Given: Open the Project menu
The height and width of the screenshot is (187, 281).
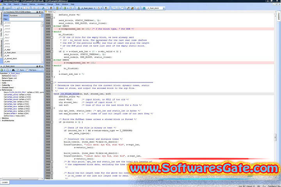Looking at the screenshot, I should click(24, 4).
